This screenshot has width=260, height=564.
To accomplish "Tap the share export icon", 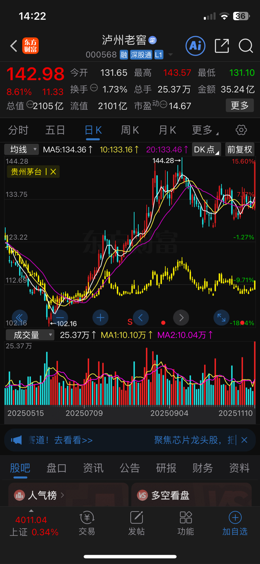I will pos(222,45).
